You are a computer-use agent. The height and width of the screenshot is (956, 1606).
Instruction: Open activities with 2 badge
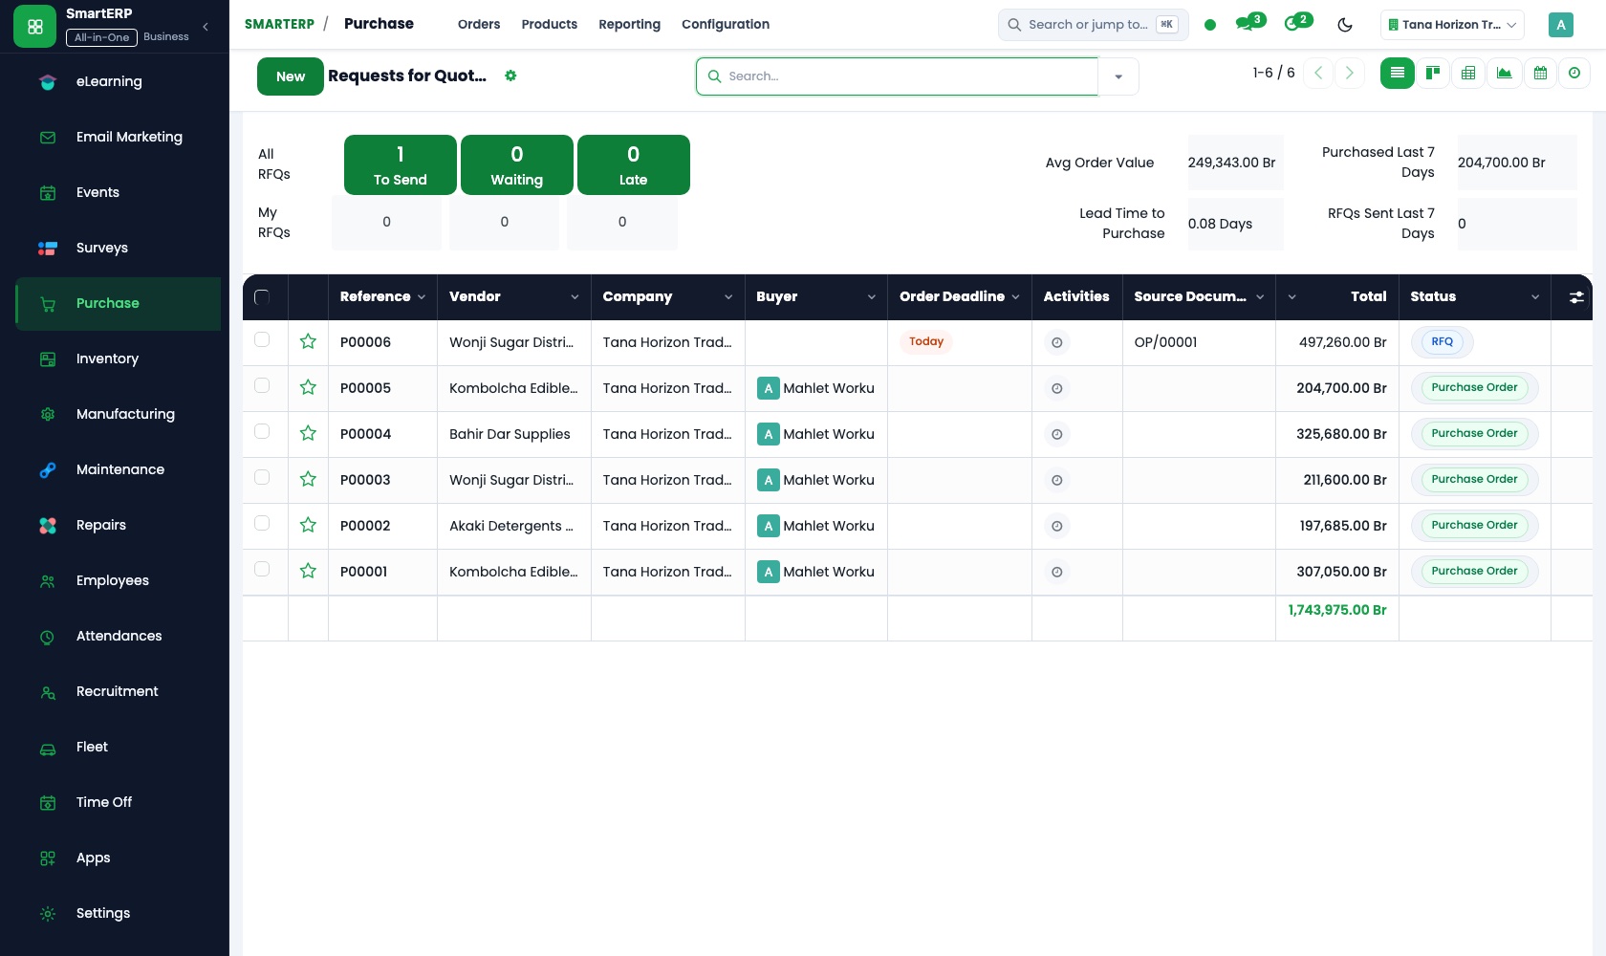(1297, 23)
